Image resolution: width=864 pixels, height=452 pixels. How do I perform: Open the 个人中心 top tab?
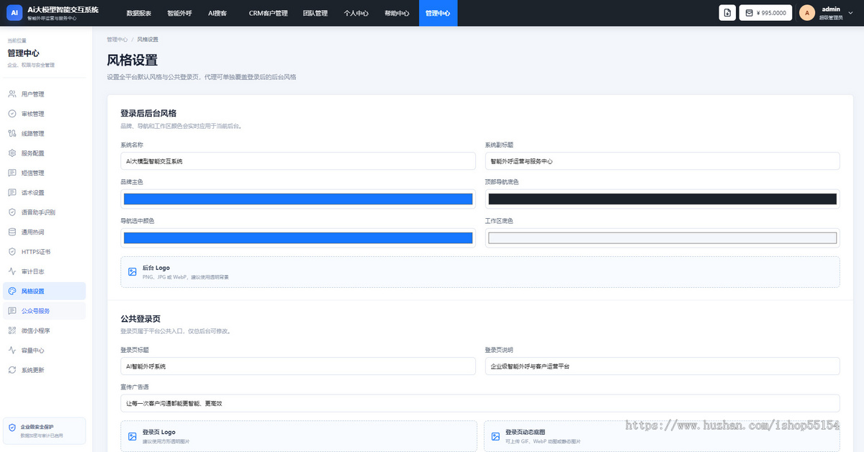[x=356, y=13]
